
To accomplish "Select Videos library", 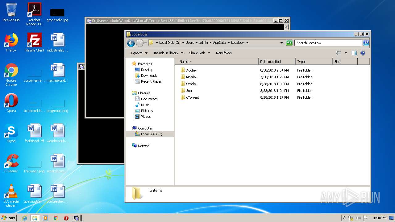I will pos(146,117).
